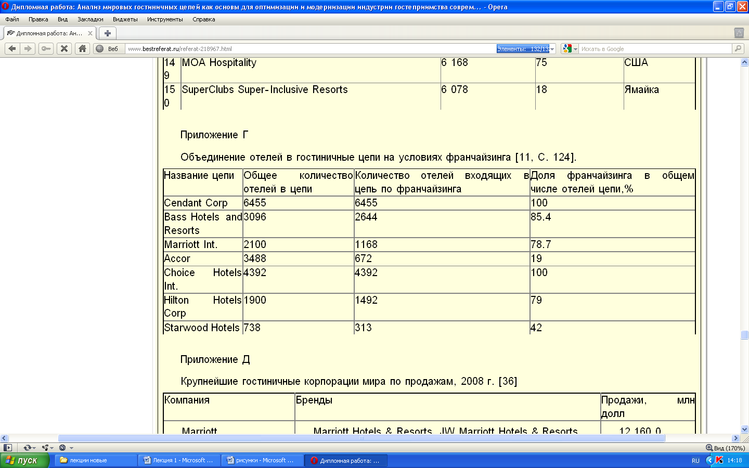
Task: Open the Правка menu
Action: [38, 19]
